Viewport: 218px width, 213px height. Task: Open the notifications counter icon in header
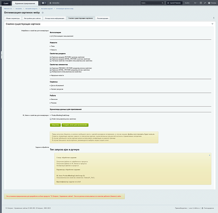click(x=44, y=3)
